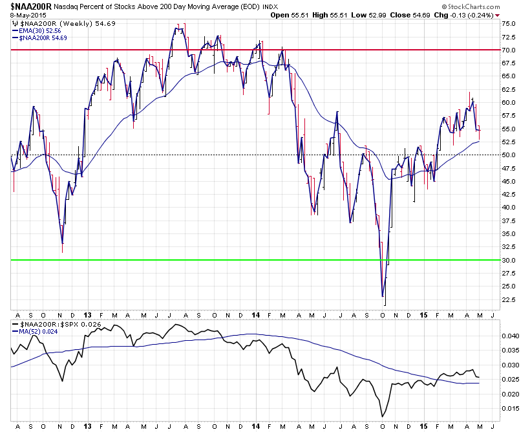Screen dimensions: 530x432
Task: Click the 0.040 ratio axis label
Action: [x=510, y=336]
